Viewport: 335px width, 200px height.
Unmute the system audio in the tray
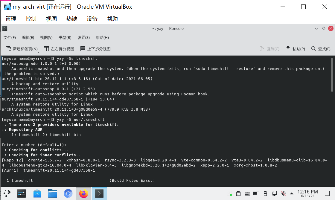coord(283,193)
